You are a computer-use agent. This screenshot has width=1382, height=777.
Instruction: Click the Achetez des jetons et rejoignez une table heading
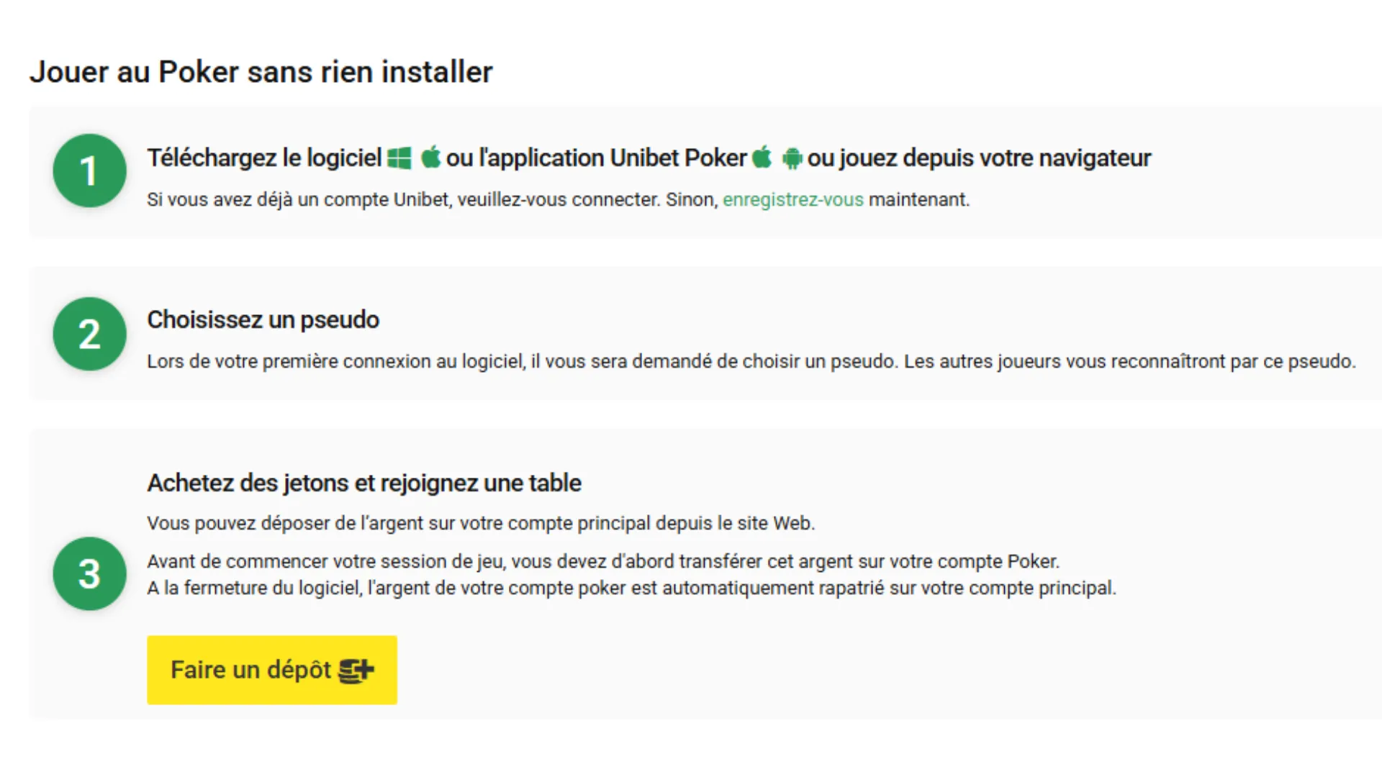point(364,483)
